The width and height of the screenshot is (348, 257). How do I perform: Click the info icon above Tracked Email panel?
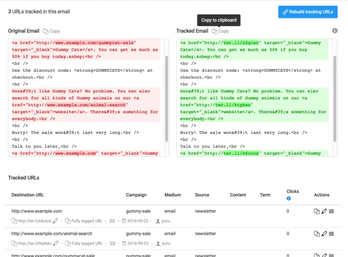click(x=335, y=31)
